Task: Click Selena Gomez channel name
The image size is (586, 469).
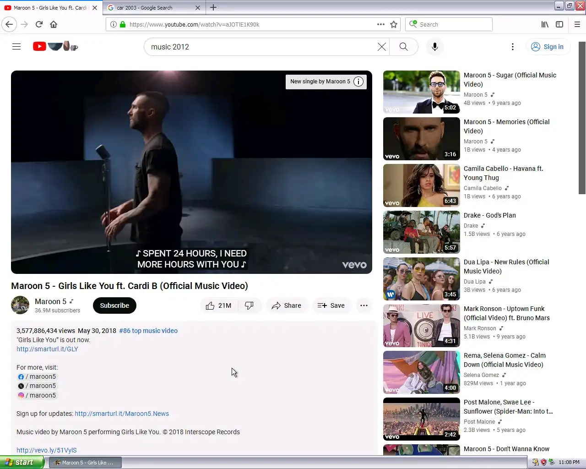Action: [x=481, y=375]
